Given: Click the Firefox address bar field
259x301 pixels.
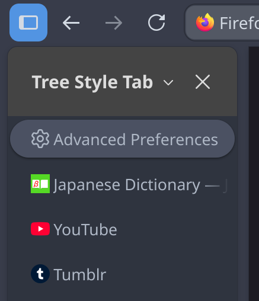Looking at the screenshot, I should (222, 23).
